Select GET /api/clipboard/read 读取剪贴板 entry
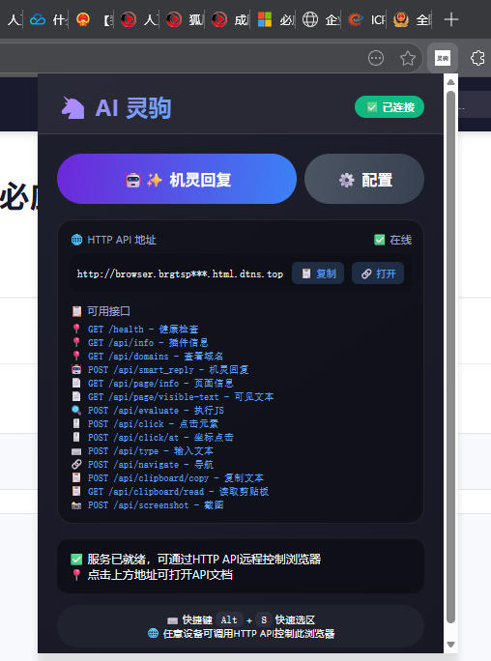 click(x=178, y=491)
